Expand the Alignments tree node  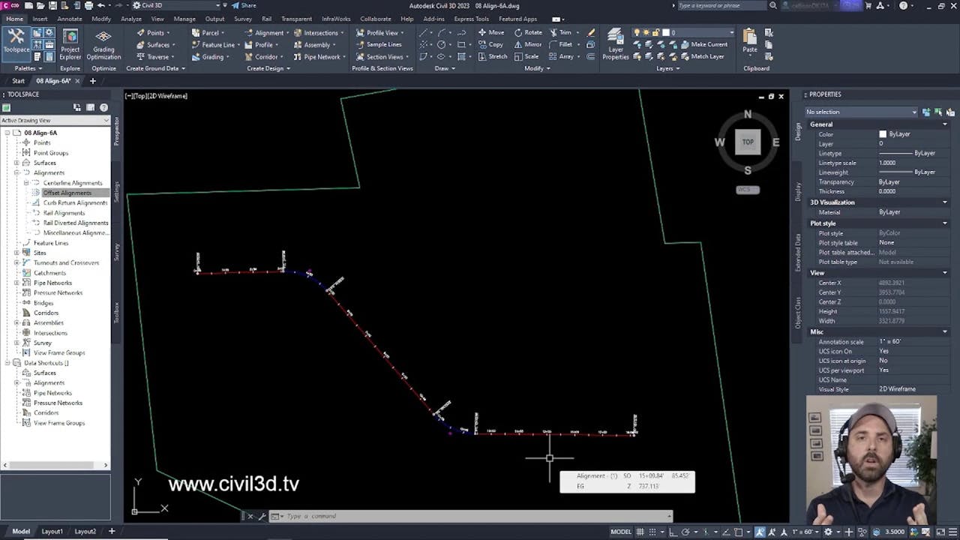[x=16, y=172]
